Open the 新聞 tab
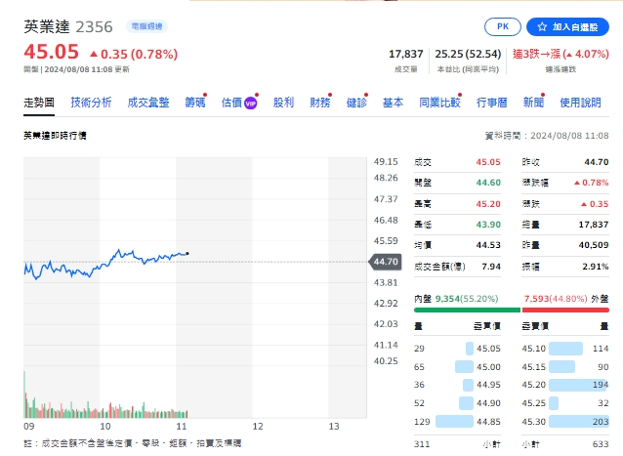 (x=533, y=103)
